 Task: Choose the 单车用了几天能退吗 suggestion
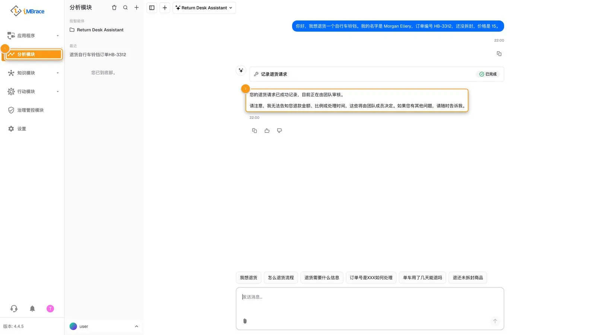(x=422, y=278)
